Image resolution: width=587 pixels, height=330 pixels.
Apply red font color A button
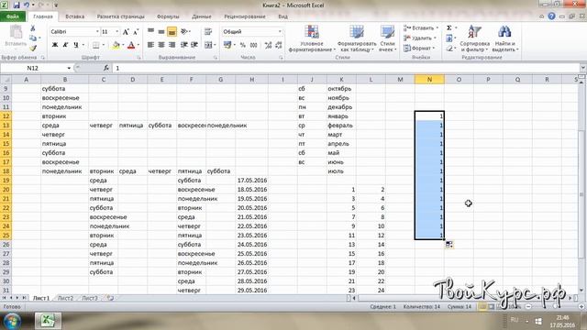[131, 45]
